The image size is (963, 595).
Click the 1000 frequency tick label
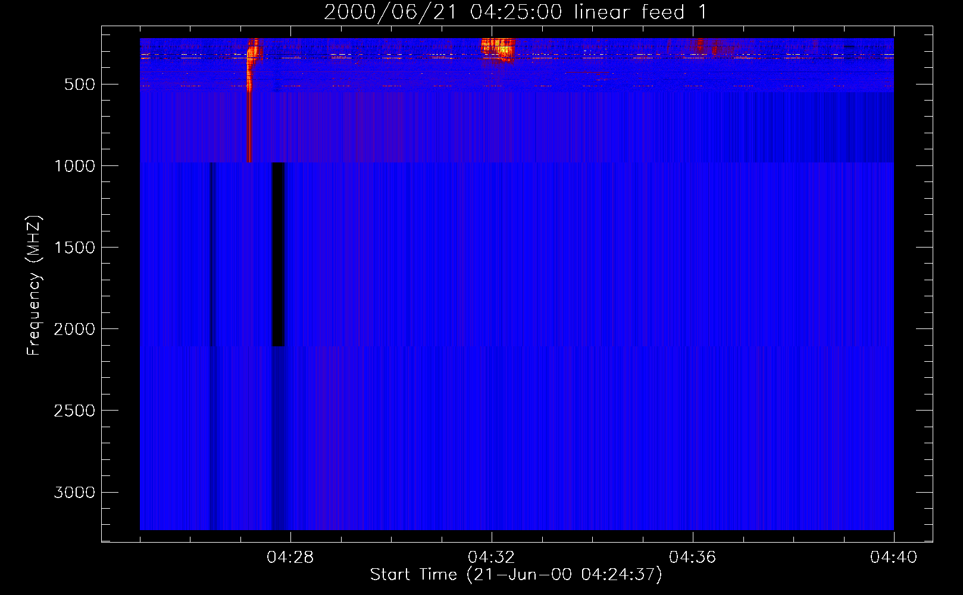[x=74, y=166]
